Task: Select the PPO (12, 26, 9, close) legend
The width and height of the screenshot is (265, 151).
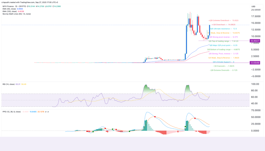Action: pos(11,111)
